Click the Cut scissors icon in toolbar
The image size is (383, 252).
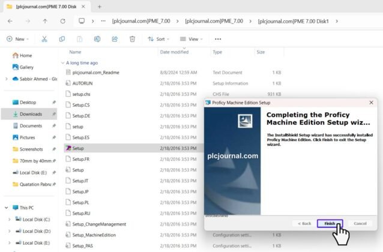pyautogui.click(x=44, y=39)
